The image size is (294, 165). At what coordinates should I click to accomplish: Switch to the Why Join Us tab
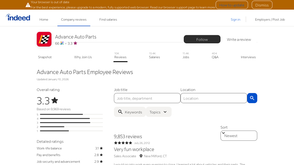(x=83, y=57)
